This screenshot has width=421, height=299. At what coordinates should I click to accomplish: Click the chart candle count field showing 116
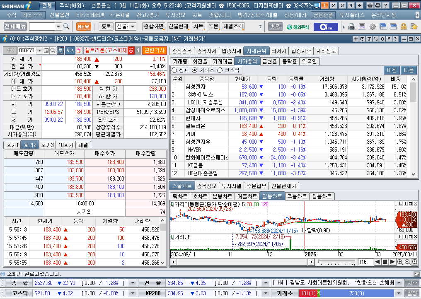click(365, 262)
